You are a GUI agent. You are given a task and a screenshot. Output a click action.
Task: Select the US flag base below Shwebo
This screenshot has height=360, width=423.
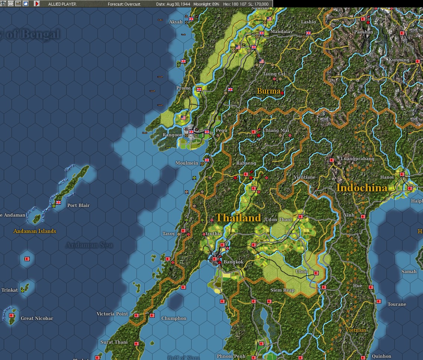point(269,19)
